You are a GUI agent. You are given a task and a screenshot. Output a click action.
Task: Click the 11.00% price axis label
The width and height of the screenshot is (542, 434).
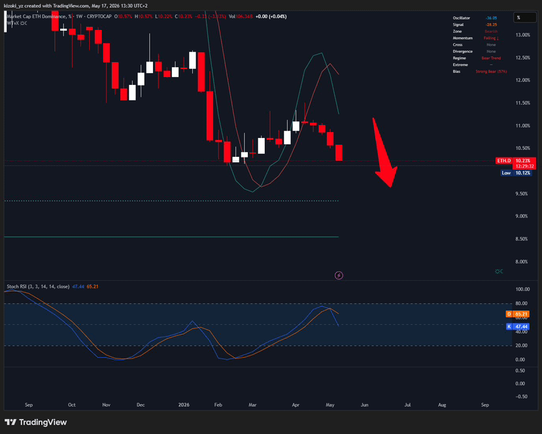tap(522, 125)
